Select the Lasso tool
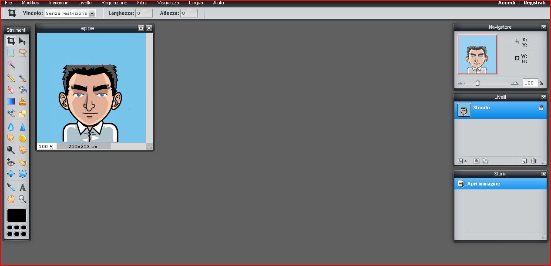The width and height of the screenshot is (551, 266). pos(23,52)
